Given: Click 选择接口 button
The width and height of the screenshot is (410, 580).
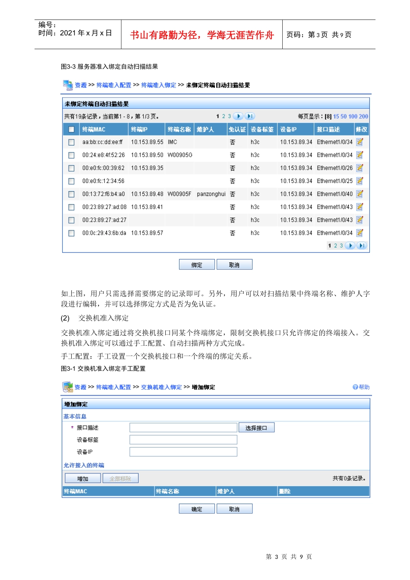Looking at the screenshot, I should pyautogui.click(x=256, y=428).
